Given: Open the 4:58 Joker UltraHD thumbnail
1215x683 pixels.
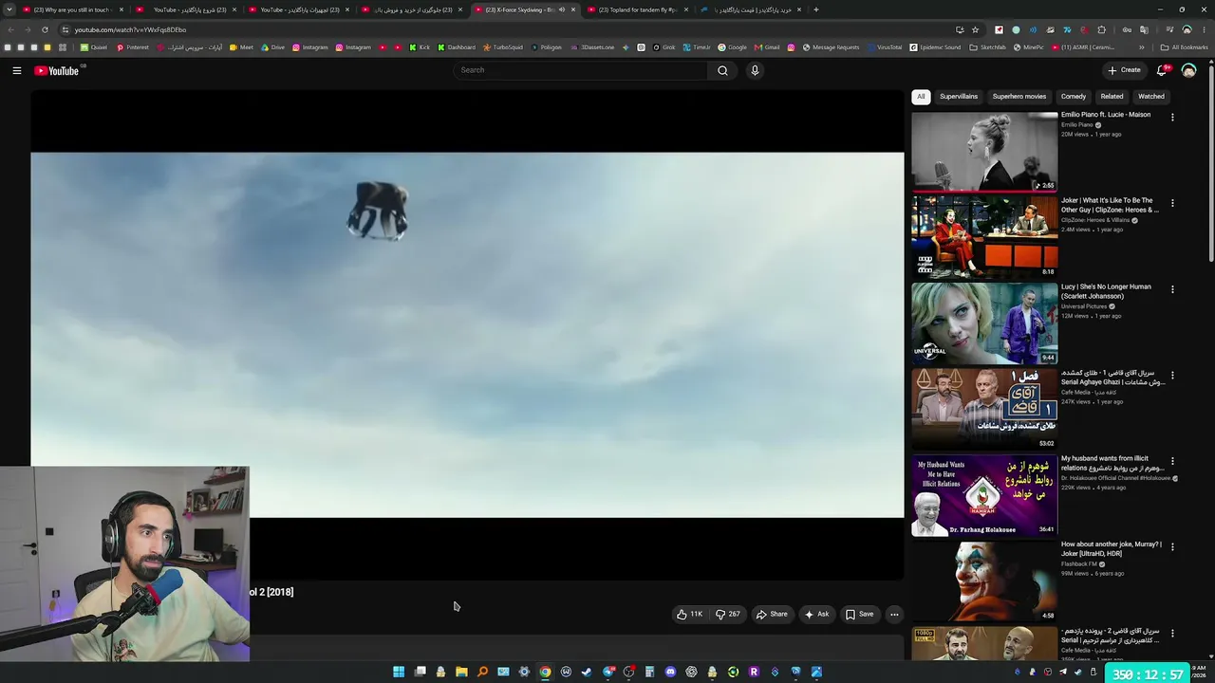Looking at the screenshot, I should [984, 581].
